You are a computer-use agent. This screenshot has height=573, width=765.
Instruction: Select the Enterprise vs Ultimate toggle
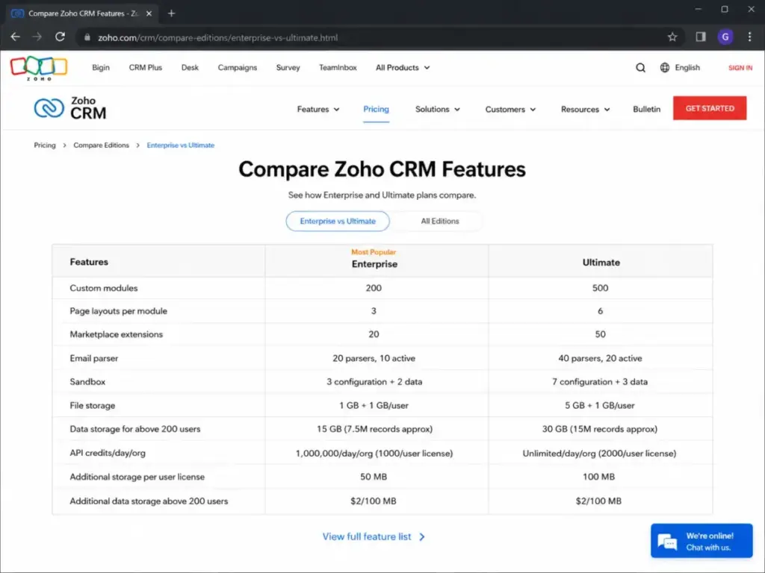click(x=338, y=221)
